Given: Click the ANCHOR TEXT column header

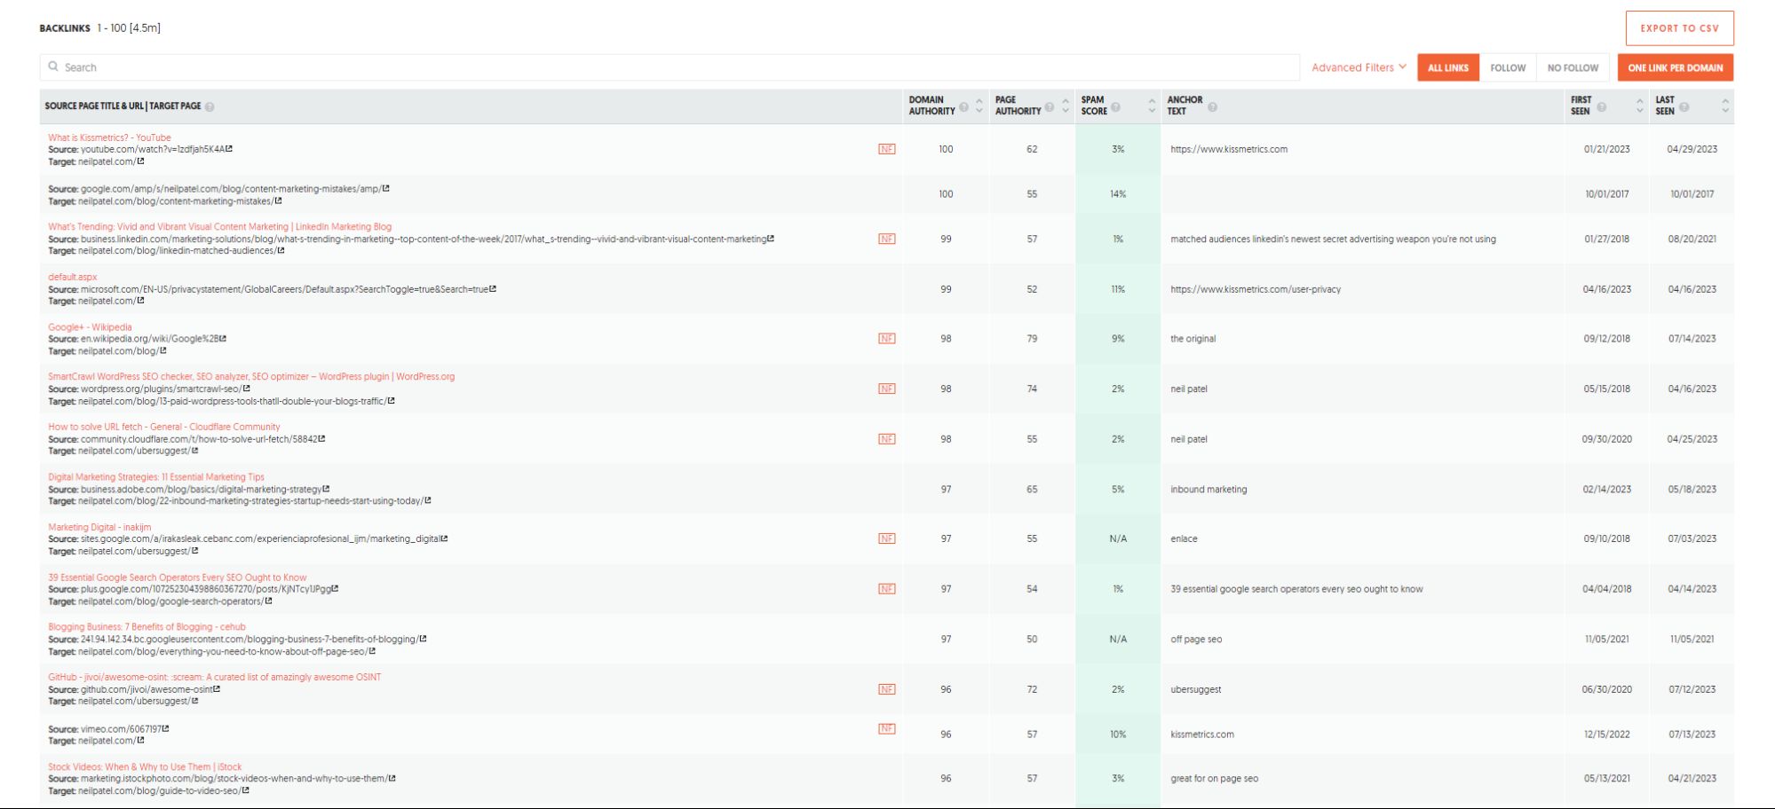Looking at the screenshot, I should coord(1185,106).
